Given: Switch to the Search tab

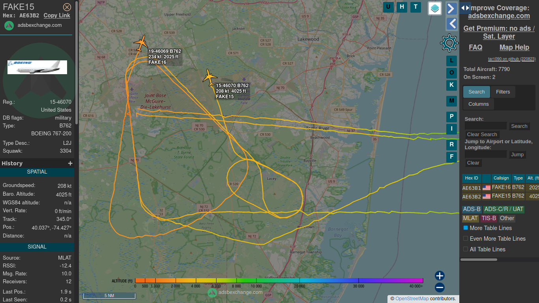Looking at the screenshot, I should [477, 92].
